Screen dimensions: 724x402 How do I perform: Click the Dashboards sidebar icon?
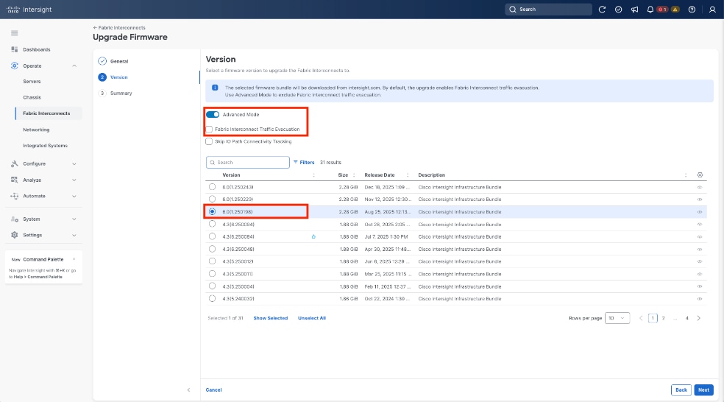[14, 49]
